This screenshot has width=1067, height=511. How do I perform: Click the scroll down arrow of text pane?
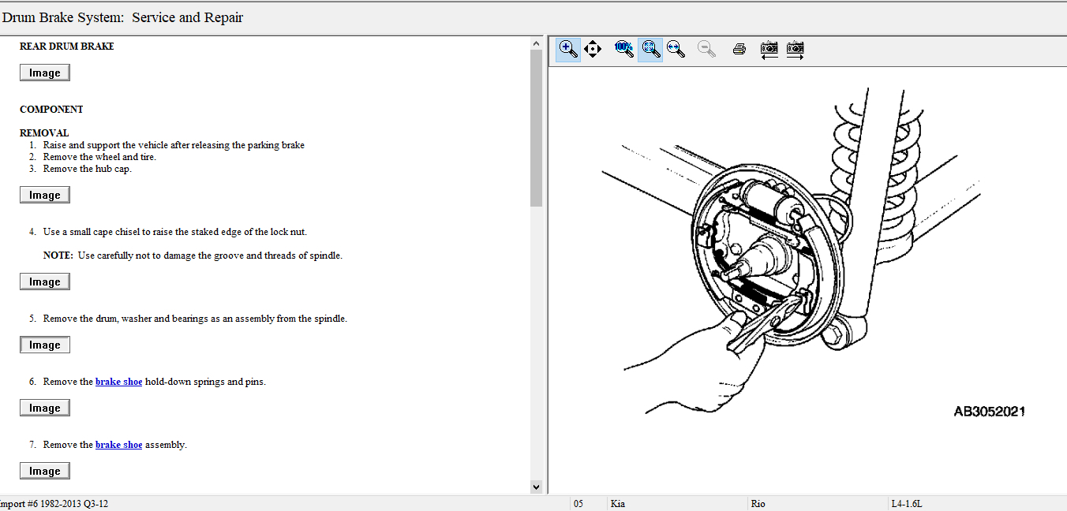point(537,487)
